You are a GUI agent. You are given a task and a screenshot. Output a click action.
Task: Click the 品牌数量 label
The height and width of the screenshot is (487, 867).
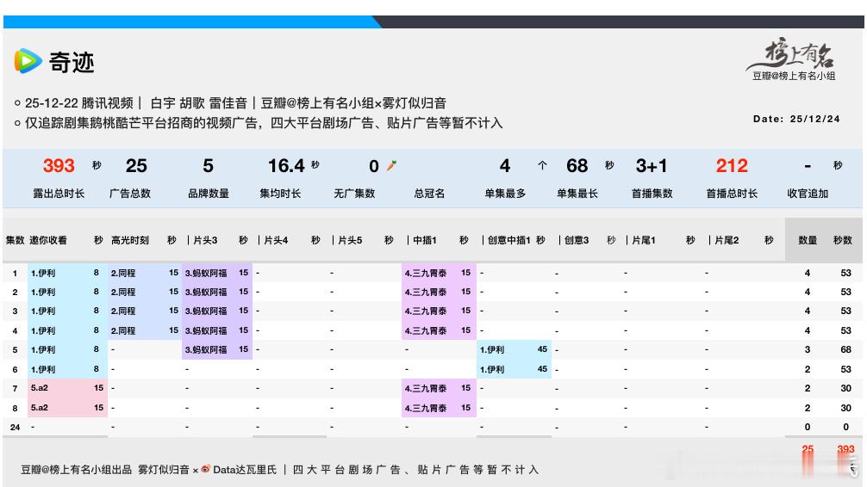click(209, 194)
